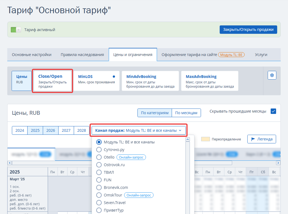Image resolution: width=288 pixels, height=214 pixels.
Task: Uncheck hide past months checkbox
Action: 273,111
